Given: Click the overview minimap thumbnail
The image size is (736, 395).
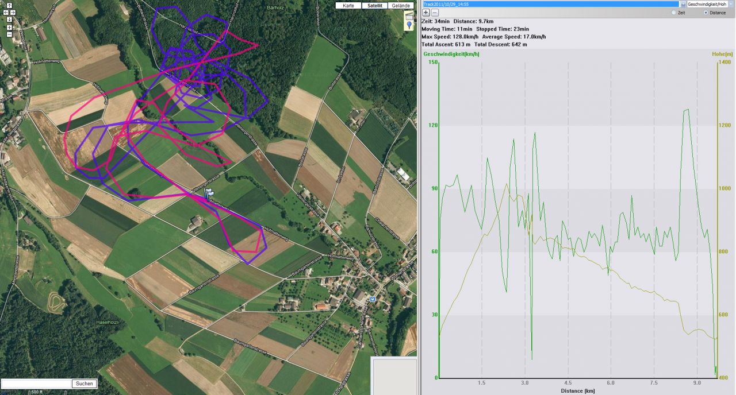Looking at the screenshot, I should click(x=394, y=376).
